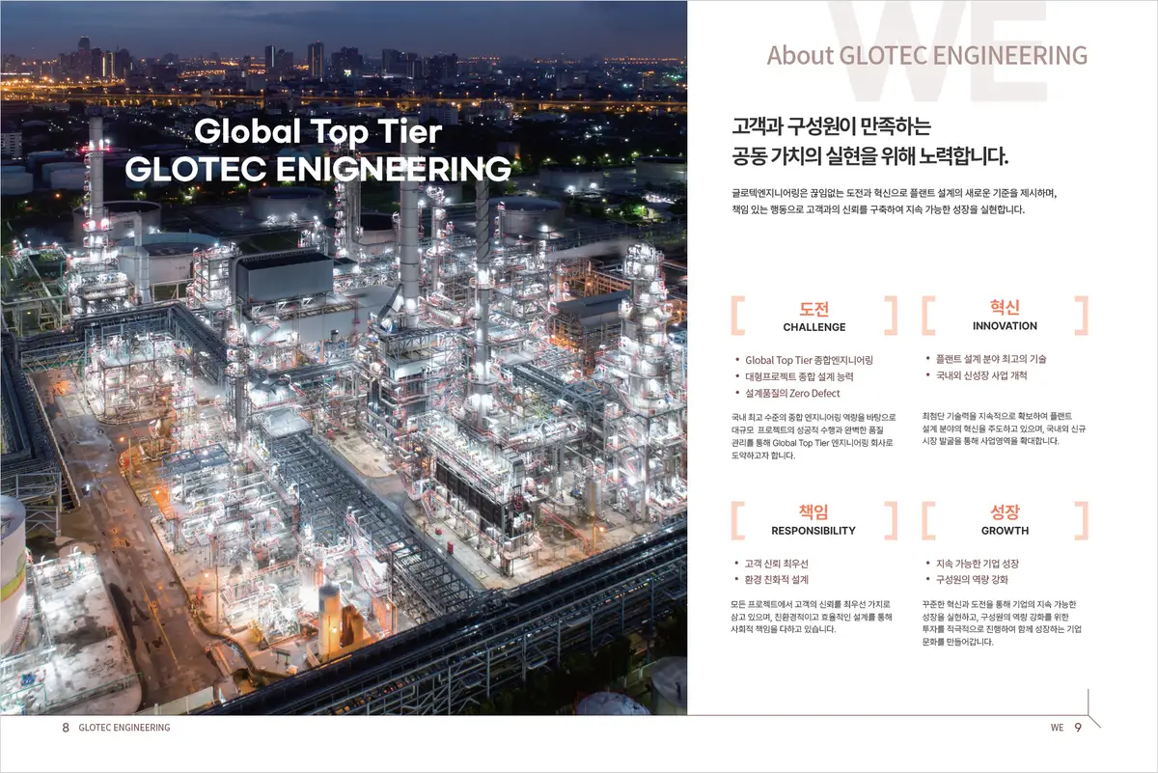Click the night aerial plant photograph
This screenshot has width=1158, height=773.
pos(344,357)
